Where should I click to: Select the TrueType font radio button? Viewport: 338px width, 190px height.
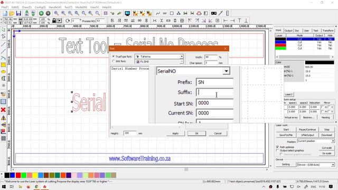(x=114, y=56)
